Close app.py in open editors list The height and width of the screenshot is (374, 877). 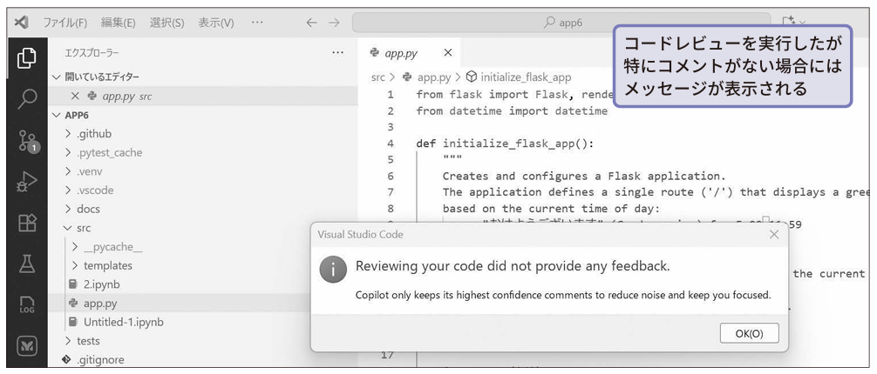pyautogui.click(x=75, y=96)
